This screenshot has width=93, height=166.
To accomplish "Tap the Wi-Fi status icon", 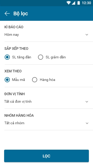I will tap(68, 3).
